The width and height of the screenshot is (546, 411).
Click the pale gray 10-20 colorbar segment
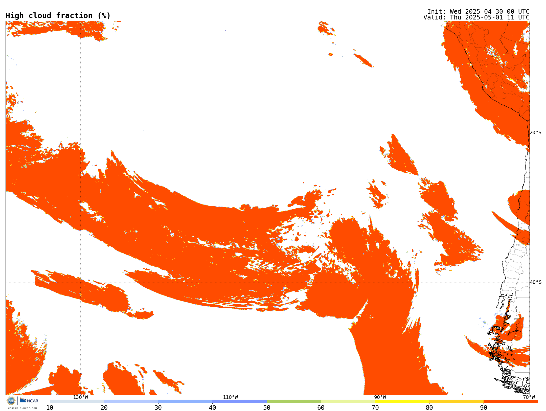coord(77,401)
